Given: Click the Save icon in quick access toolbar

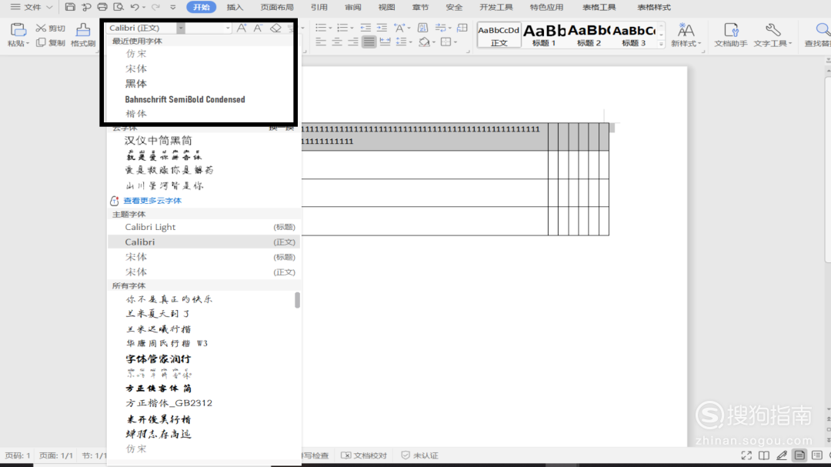Looking at the screenshot, I should [70, 7].
